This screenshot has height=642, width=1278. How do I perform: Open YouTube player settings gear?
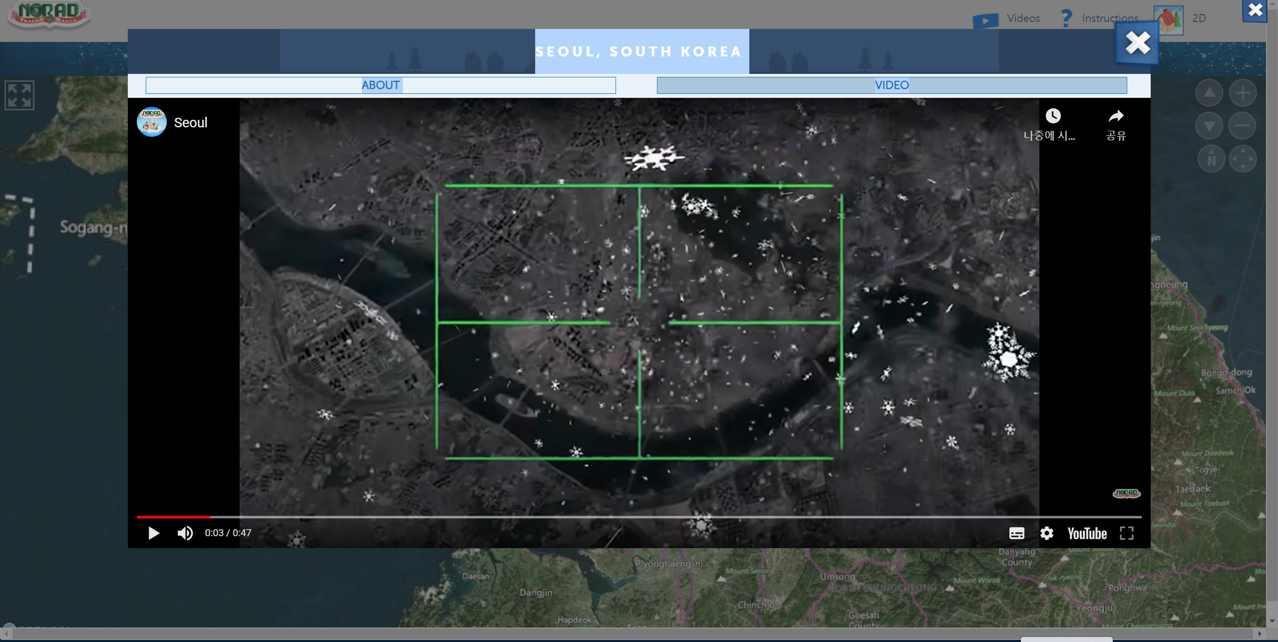[1046, 533]
